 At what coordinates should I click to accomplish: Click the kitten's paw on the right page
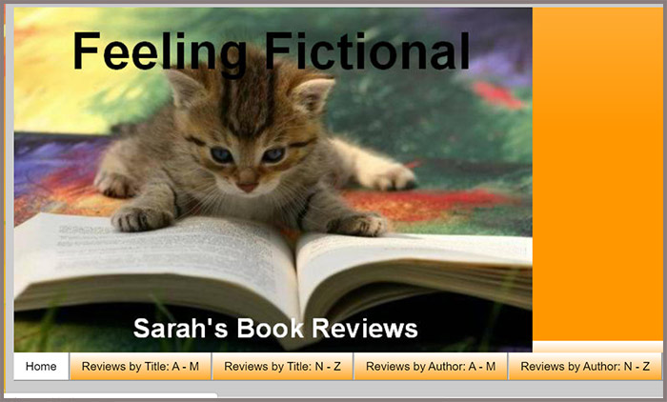(359, 225)
